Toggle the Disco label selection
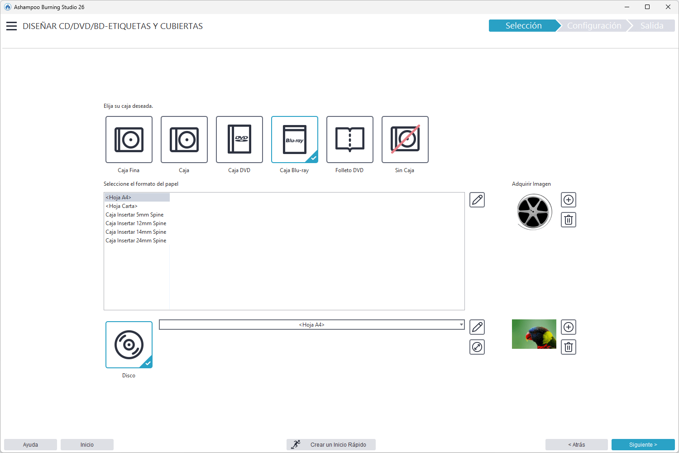 pos(129,345)
